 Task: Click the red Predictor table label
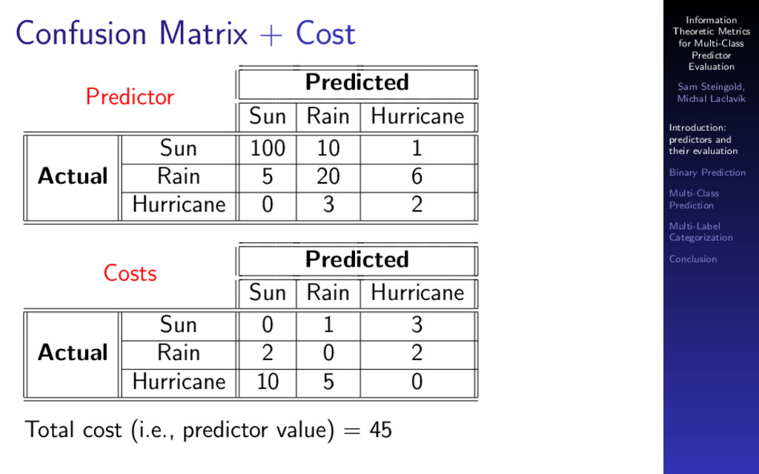pos(130,97)
